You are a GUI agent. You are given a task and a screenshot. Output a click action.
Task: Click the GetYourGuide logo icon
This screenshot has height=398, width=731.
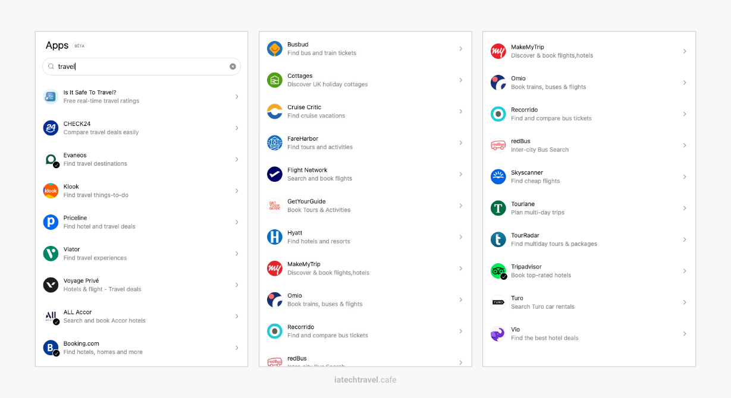274,206
